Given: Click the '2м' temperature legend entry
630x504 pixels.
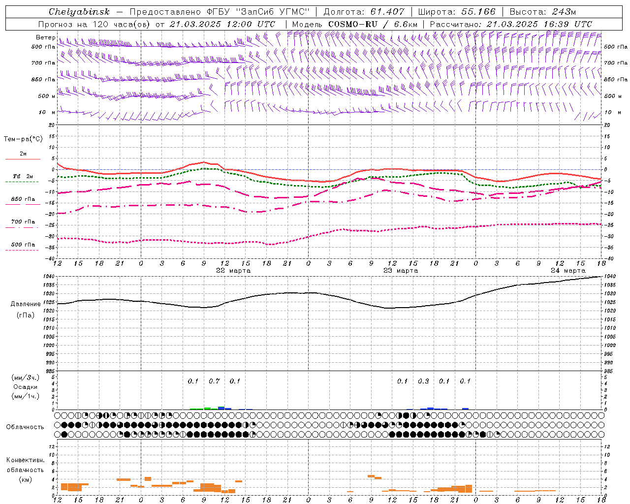Looking at the screenshot, I should click(x=23, y=154).
